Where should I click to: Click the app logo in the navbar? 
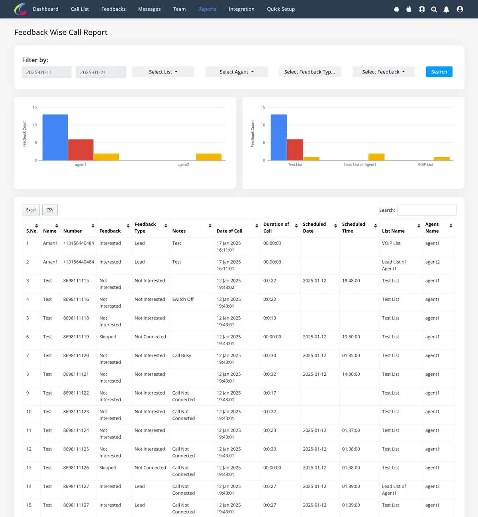(20, 9)
